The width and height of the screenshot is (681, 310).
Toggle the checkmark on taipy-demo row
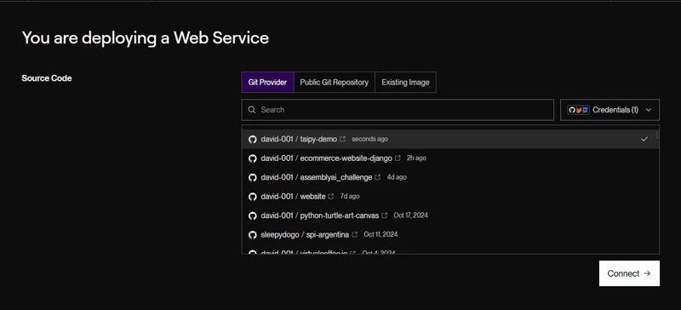click(644, 139)
